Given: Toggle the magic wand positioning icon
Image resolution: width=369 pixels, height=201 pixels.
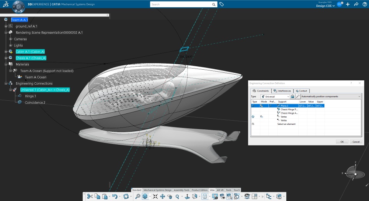Looking at the screenshot, I should pos(298,96).
